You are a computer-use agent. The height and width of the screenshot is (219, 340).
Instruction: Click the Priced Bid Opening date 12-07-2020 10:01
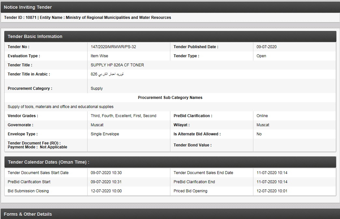(272, 191)
